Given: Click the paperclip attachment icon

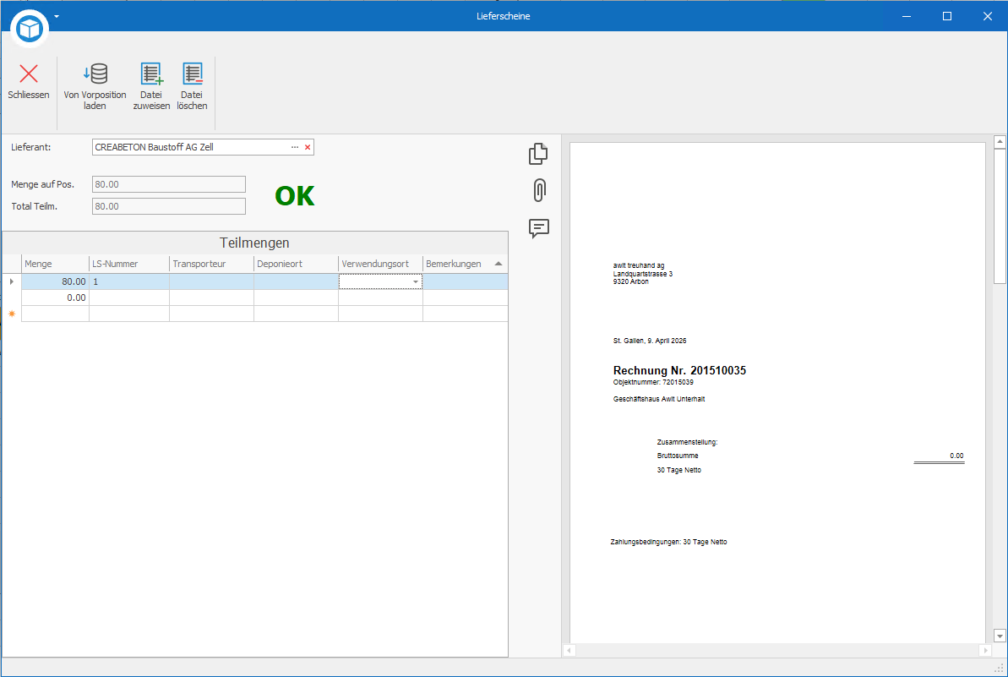Looking at the screenshot, I should click(x=539, y=190).
